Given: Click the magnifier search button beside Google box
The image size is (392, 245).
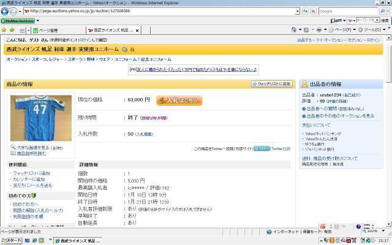Looking at the screenshot, I should coord(382,11).
